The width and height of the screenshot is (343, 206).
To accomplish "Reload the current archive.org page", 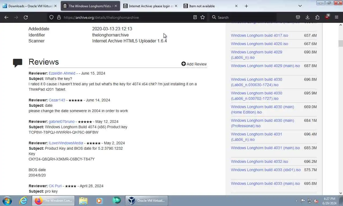I will click(26, 17).
